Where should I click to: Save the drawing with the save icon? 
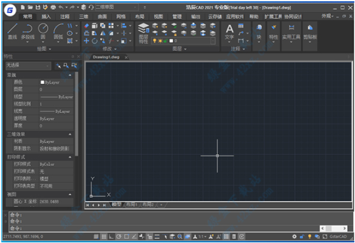click(x=38, y=7)
